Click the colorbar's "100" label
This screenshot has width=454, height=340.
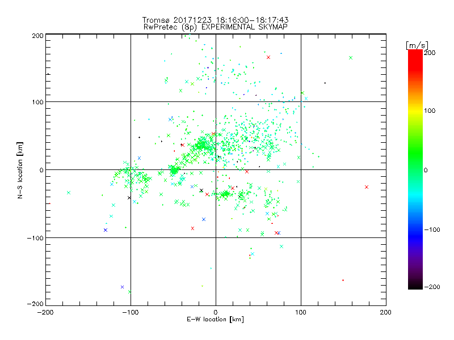coord(430,110)
